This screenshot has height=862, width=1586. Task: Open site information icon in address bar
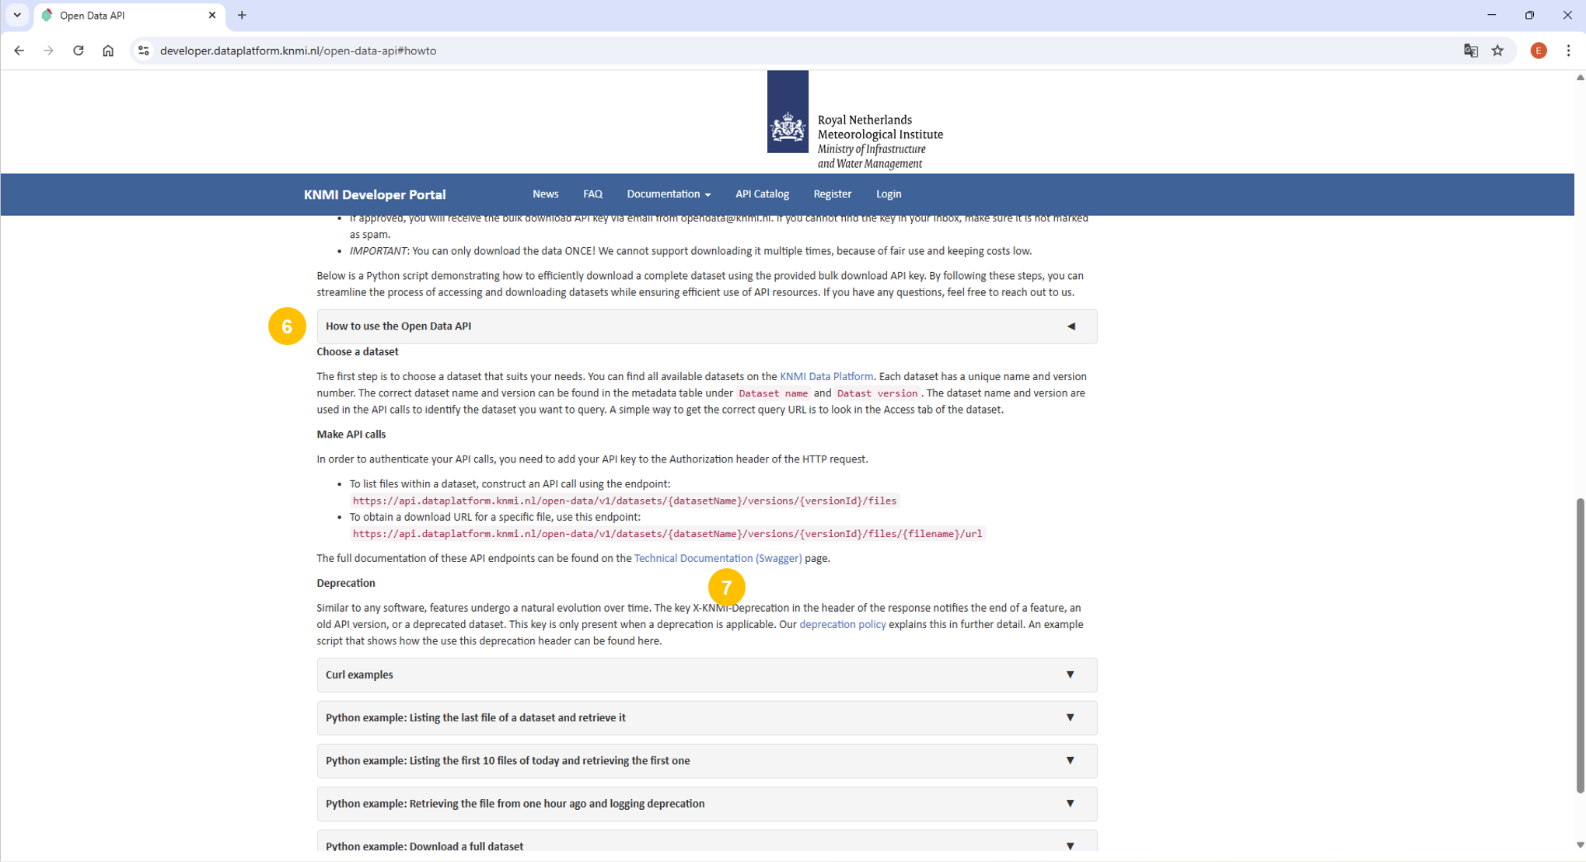(x=143, y=51)
